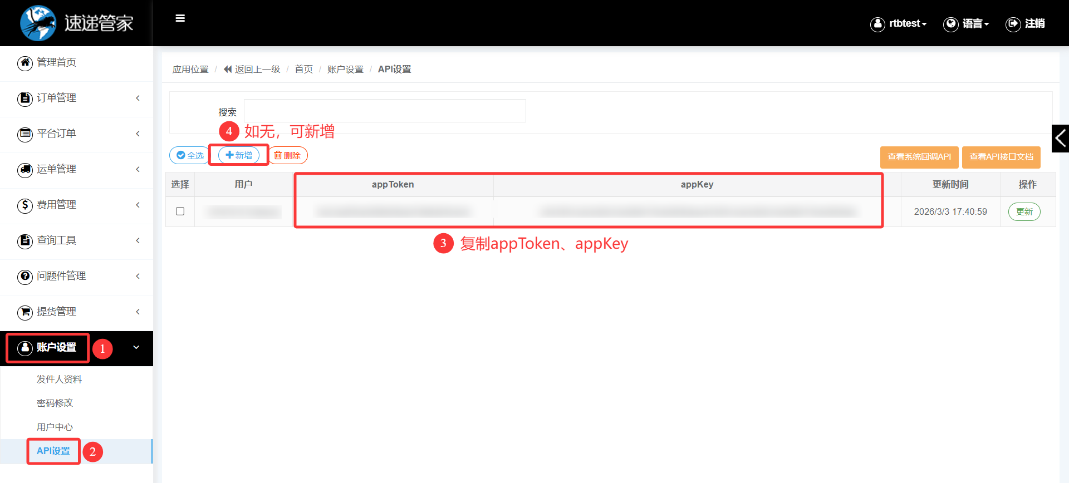Open 用户中心 submenu item
1069x483 pixels.
coord(55,427)
